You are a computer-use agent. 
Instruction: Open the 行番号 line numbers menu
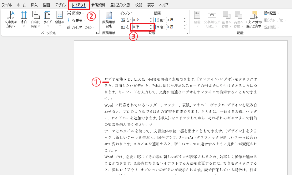tap(76, 20)
